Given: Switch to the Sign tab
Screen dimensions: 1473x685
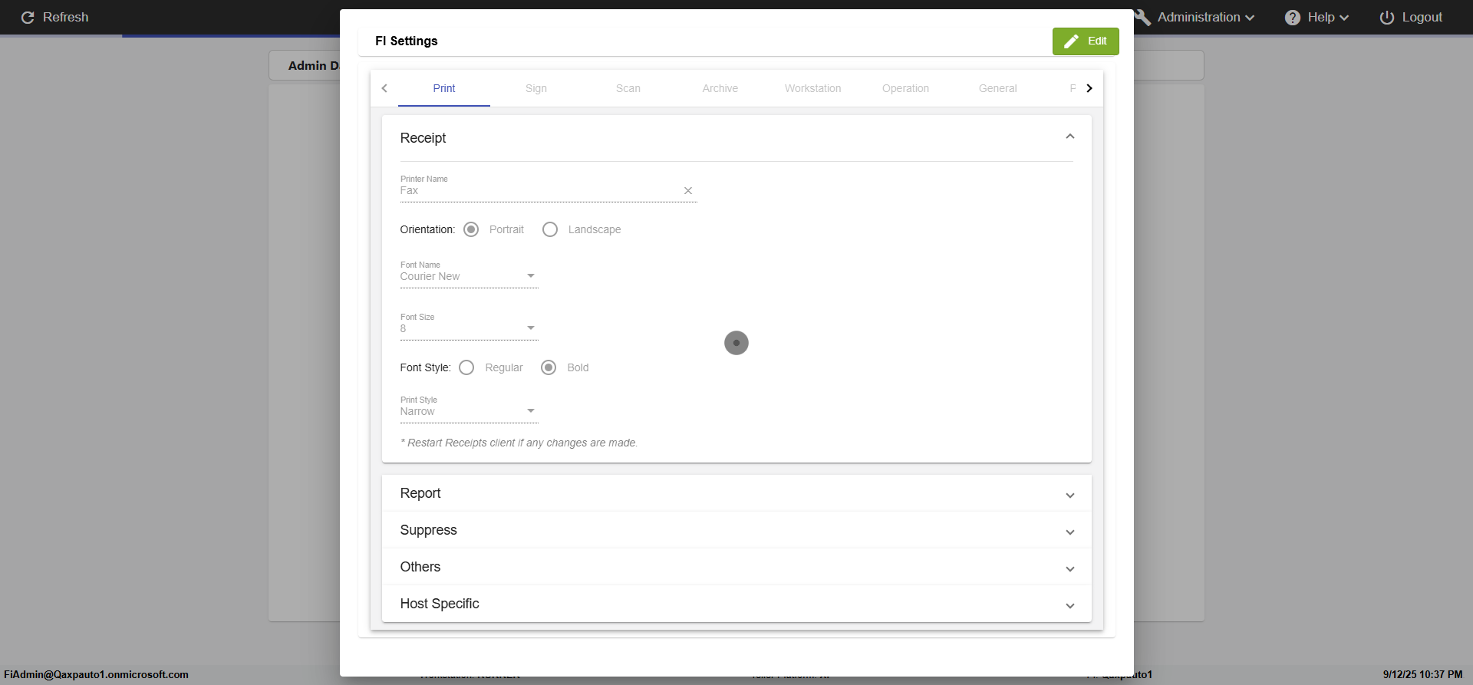Looking at the screenshot, I should pos(536,88).
